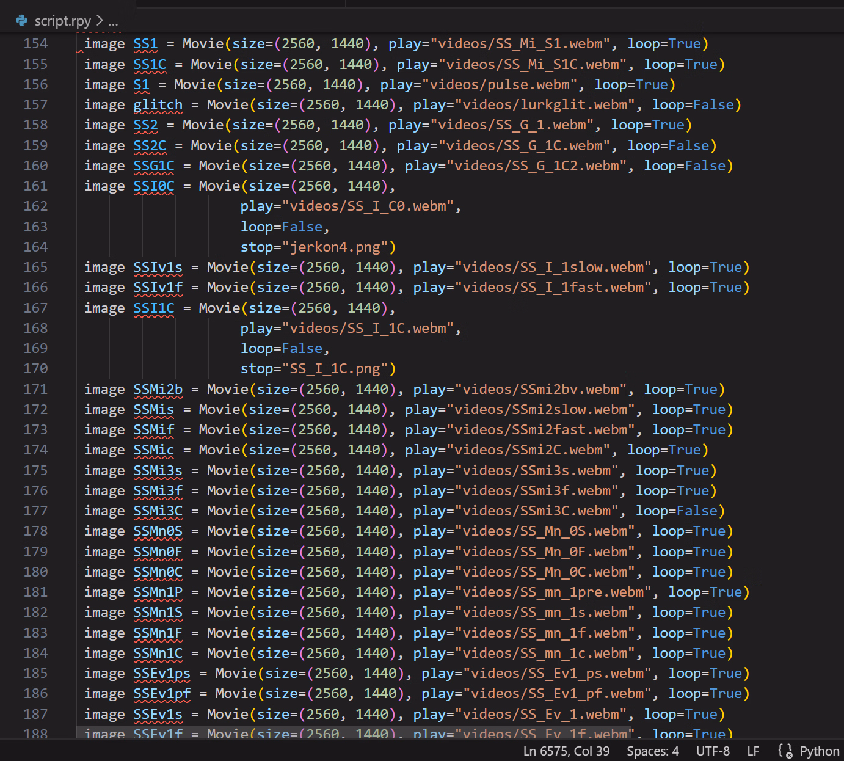Viewport: 844px width, 761px height.
Task: Place cursor on the underlined name glitch
Action: click(158, 105)
